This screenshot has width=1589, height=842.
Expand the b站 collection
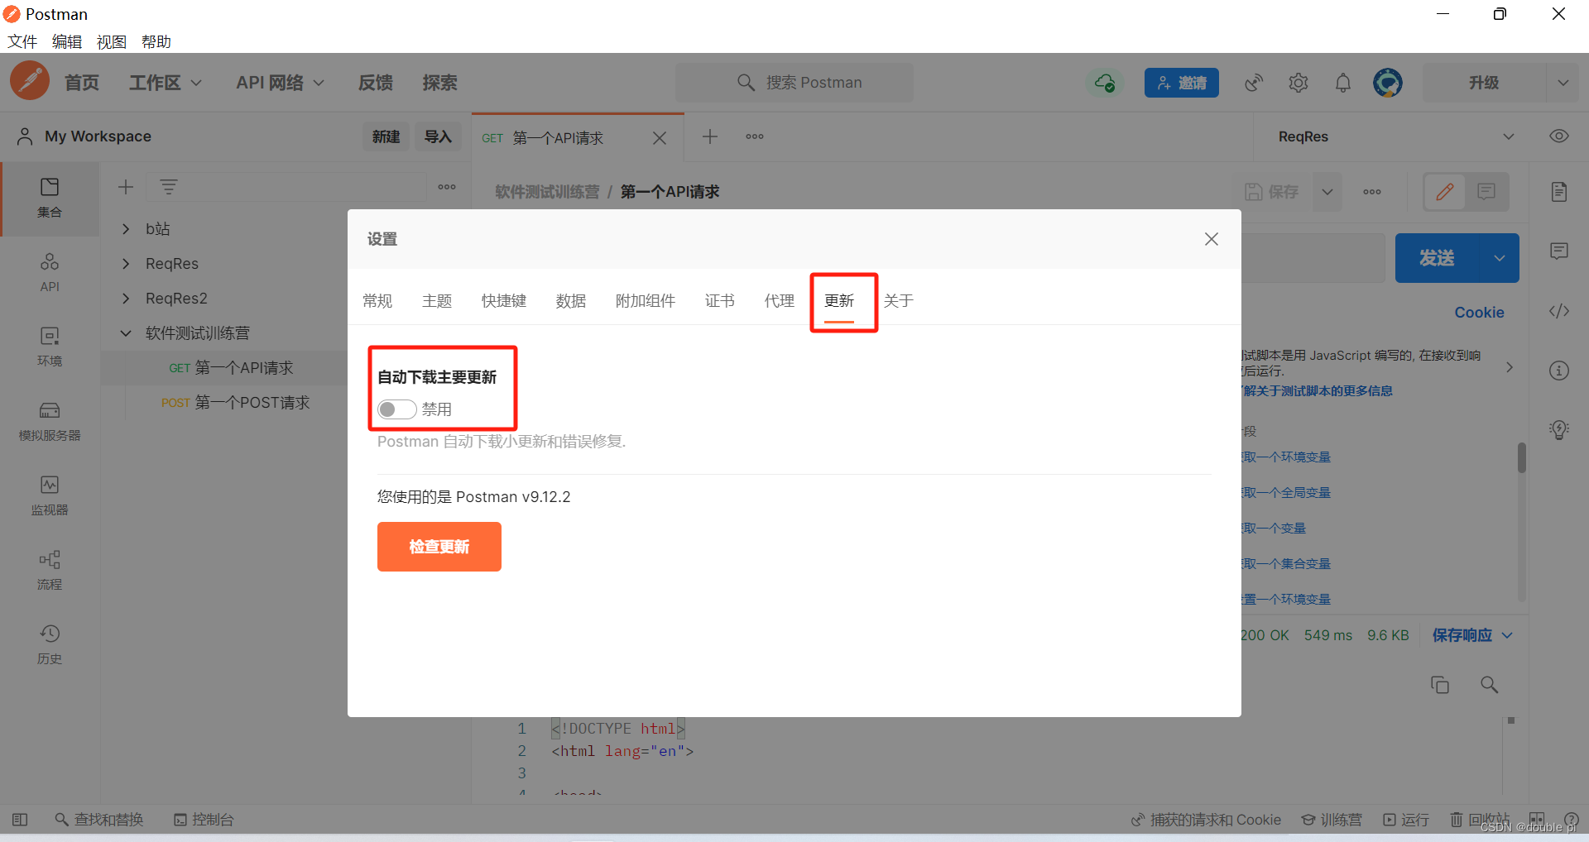click(126, 229)
